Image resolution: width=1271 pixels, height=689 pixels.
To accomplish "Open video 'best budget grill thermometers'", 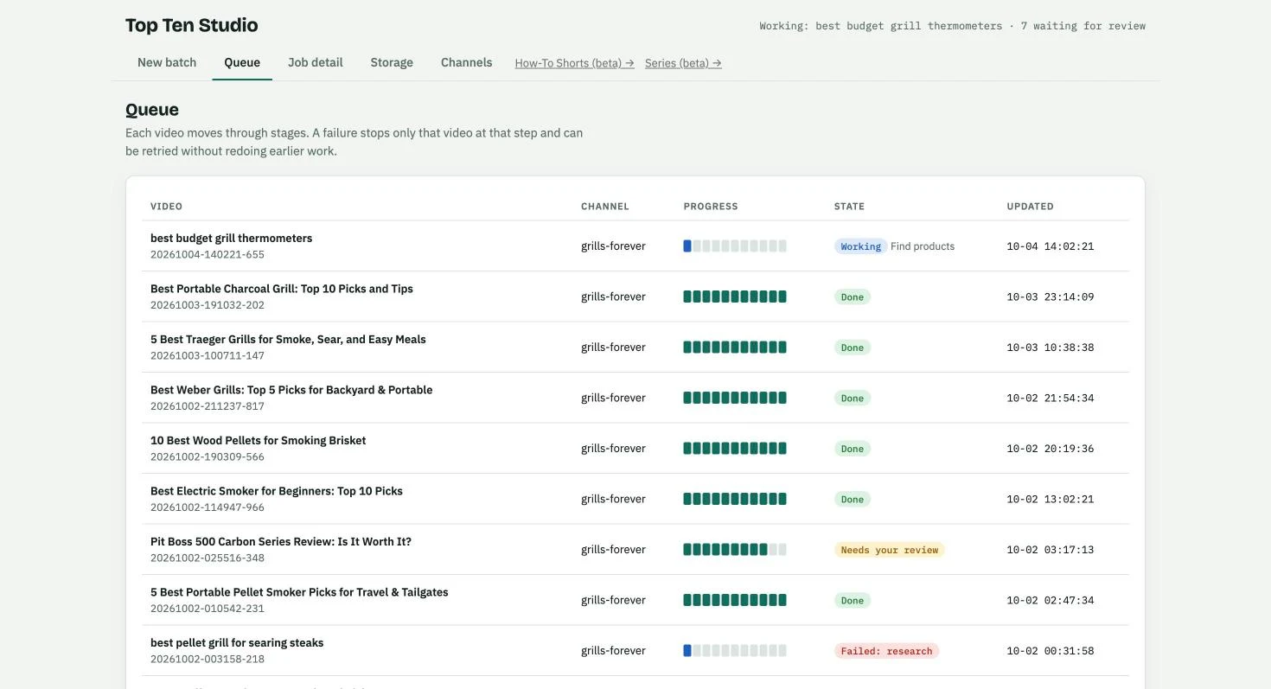I will [x=635, y=246].
